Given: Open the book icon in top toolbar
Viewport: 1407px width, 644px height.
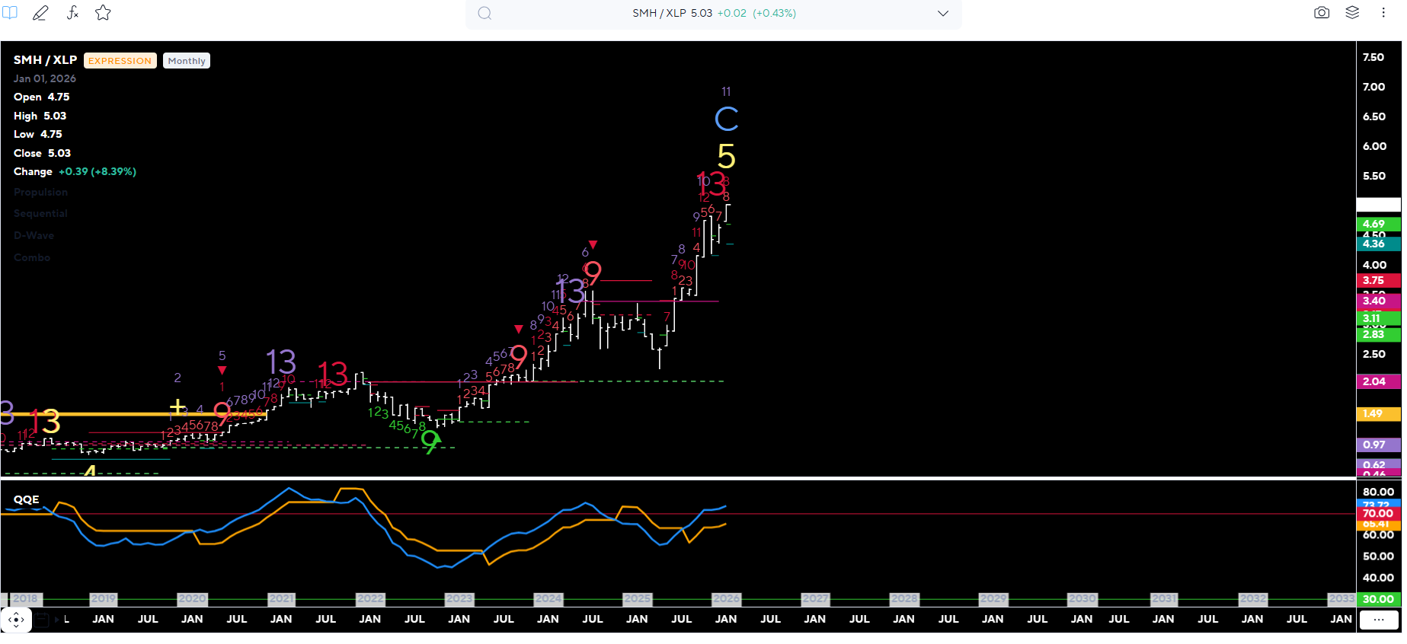Looking at the screenshot, I should [x=10, y=13].
